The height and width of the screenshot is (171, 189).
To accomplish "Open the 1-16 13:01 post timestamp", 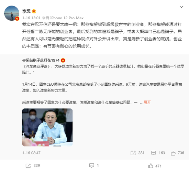I will coord(31,18).
